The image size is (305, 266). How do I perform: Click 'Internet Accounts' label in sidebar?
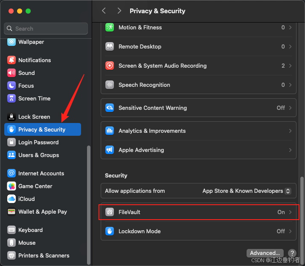click(41, 173)
